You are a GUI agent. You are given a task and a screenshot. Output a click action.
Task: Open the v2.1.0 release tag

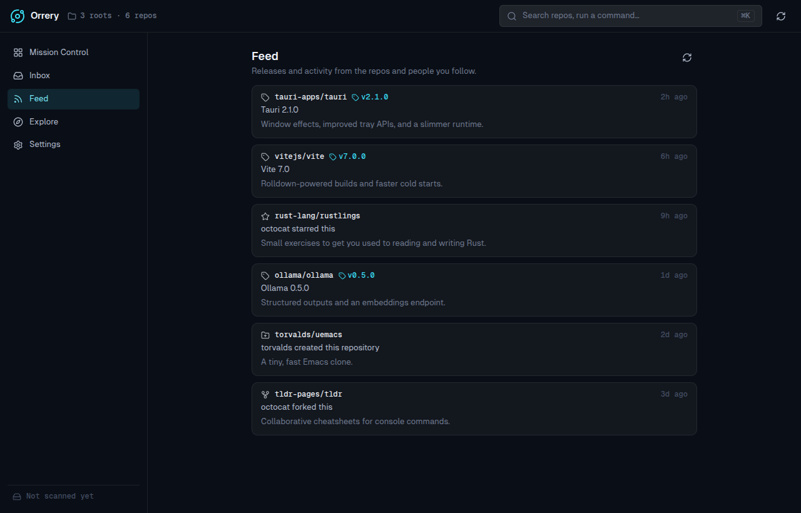370,97
